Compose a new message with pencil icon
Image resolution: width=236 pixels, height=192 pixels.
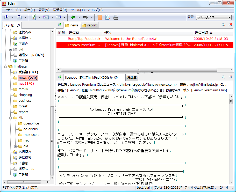tap(34, 17)
